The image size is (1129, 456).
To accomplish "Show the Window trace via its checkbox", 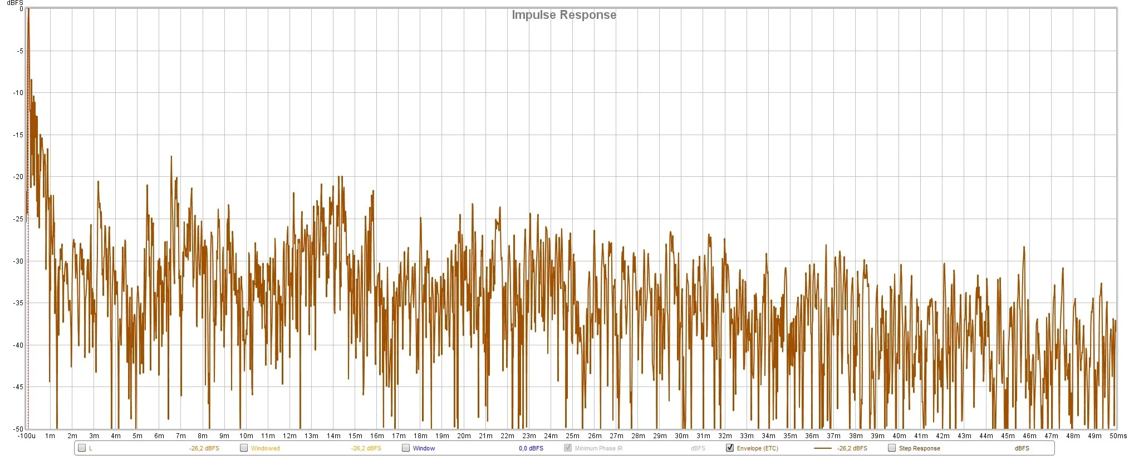I will [406, 448].
